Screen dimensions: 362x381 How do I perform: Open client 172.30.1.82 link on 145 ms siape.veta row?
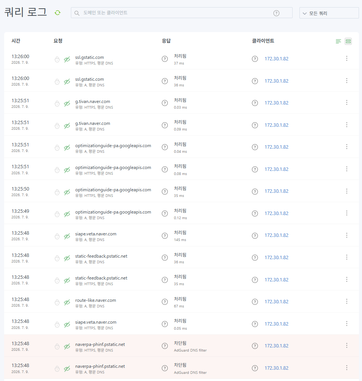(x=276, y=235)
